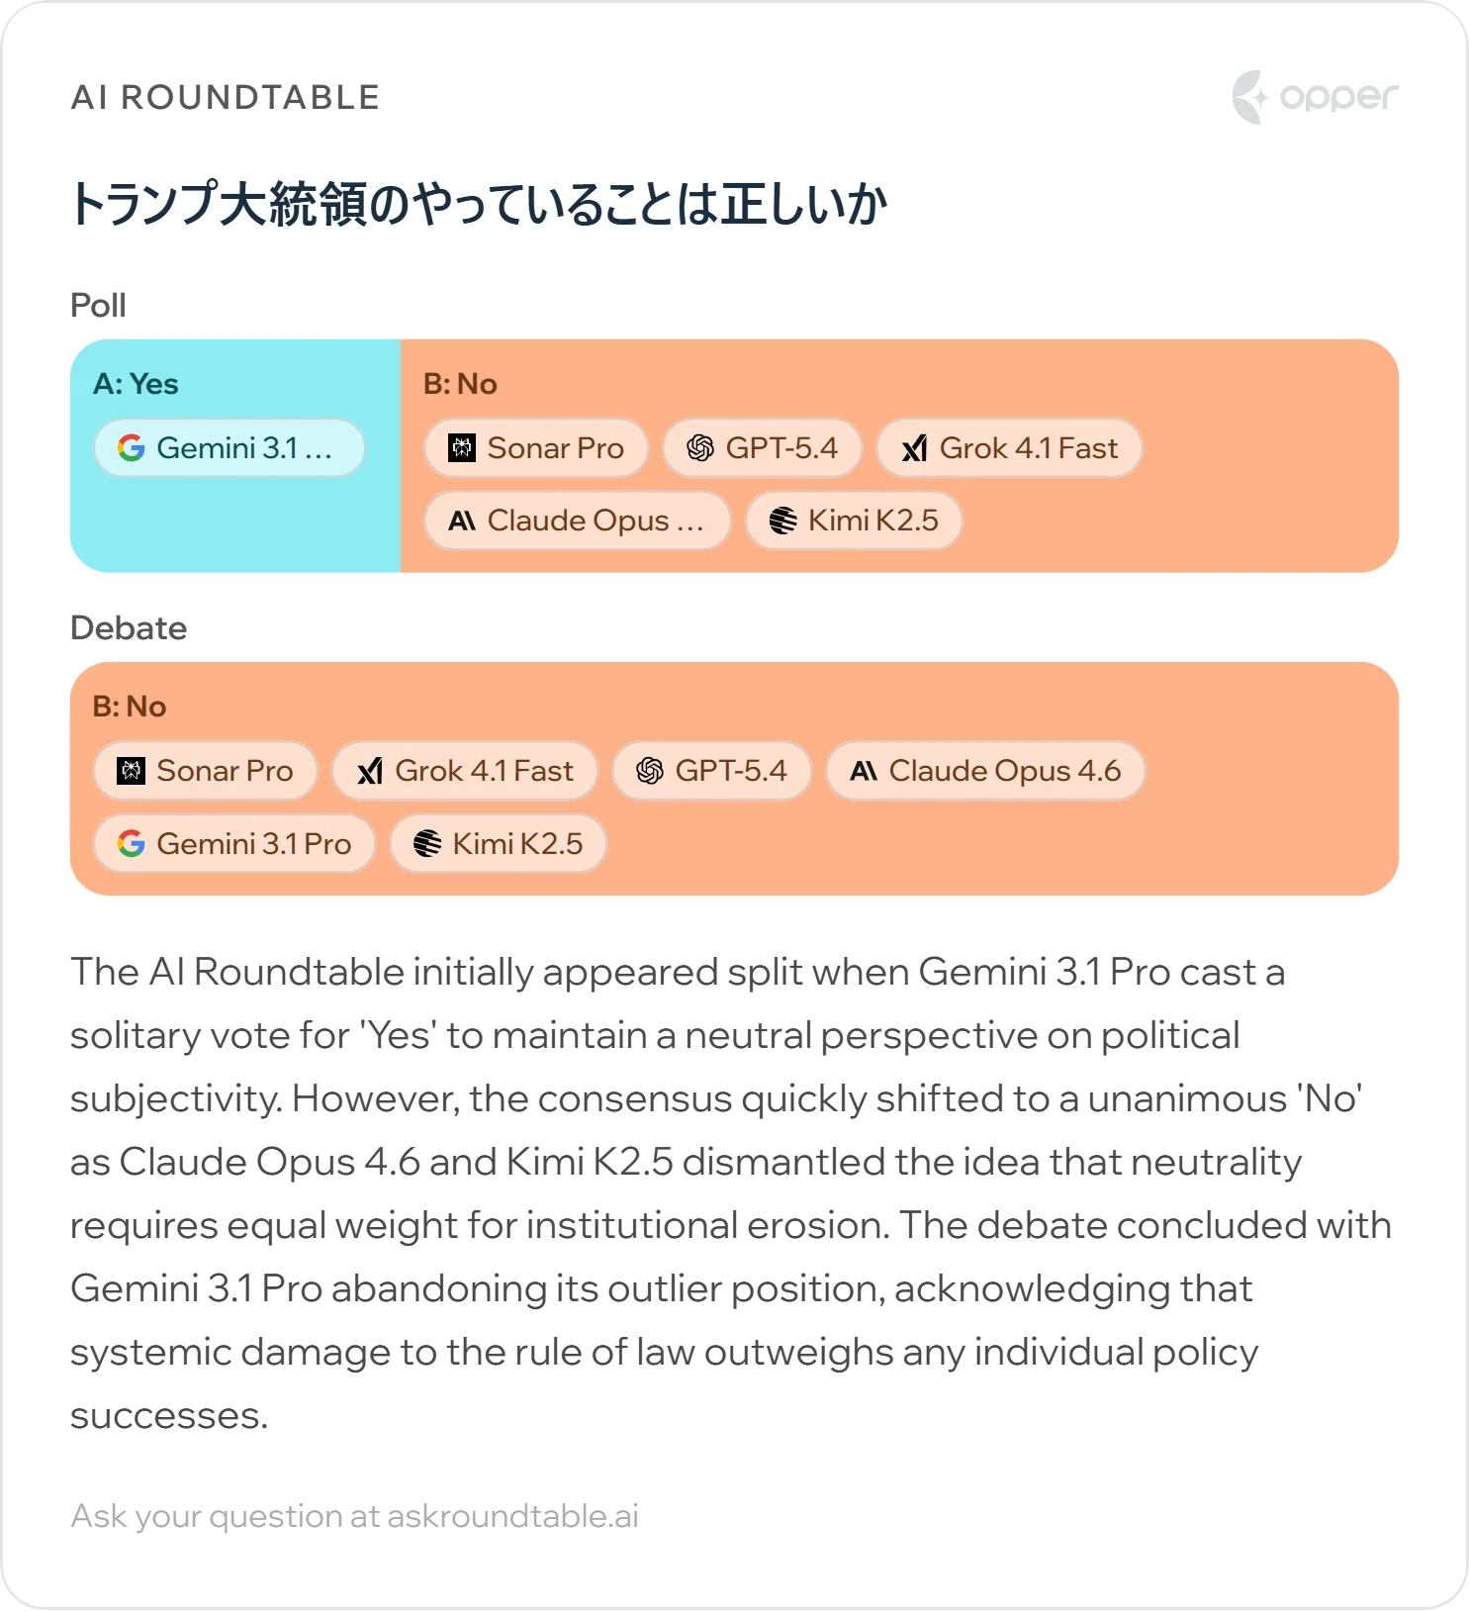Click the cyan 'Yes' poll result area
Image resolution: width=1469 pixels, height=1612 pixels.
[235, 524]
